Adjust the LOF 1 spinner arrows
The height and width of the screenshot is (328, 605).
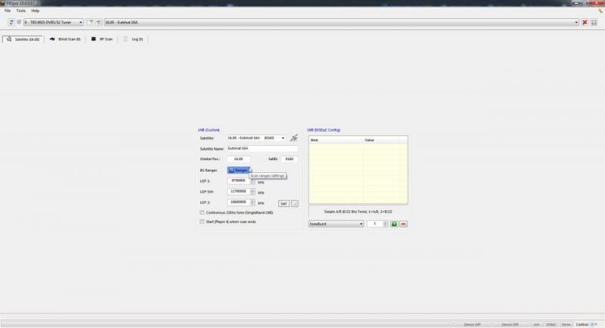point(253,181)
